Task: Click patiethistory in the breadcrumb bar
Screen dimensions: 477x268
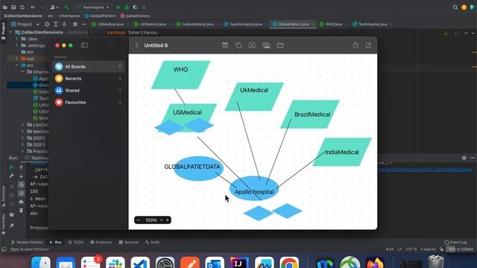Action: pyautogui.click(x=135, y=16)
